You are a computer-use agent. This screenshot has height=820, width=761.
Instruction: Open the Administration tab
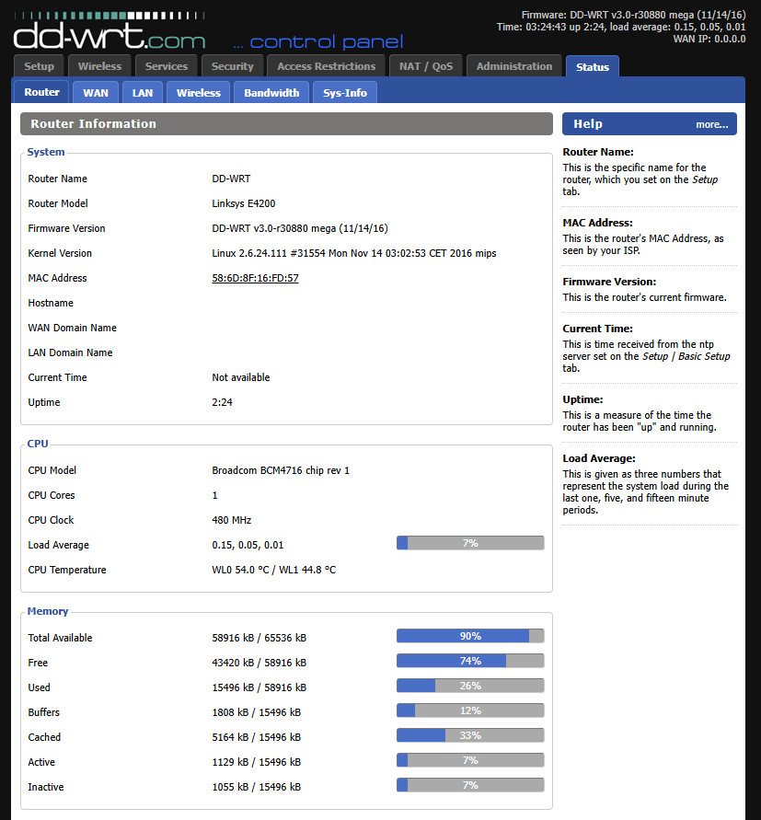513,65
